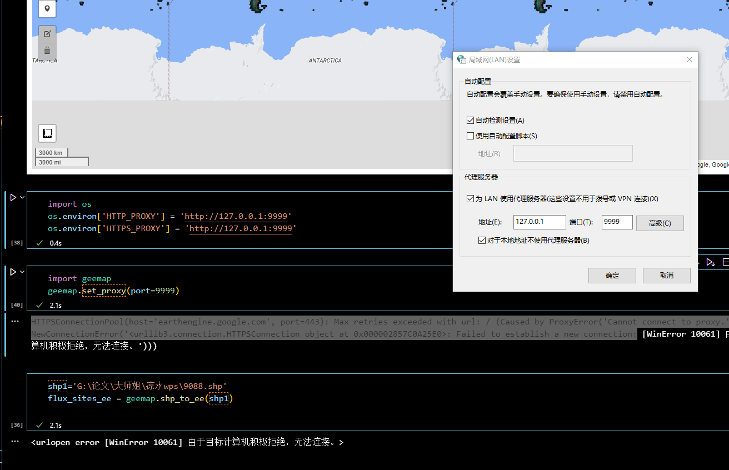
Task: Run the shp_to_ee cell
Action: pyautogui.click(x=12, y=386)
